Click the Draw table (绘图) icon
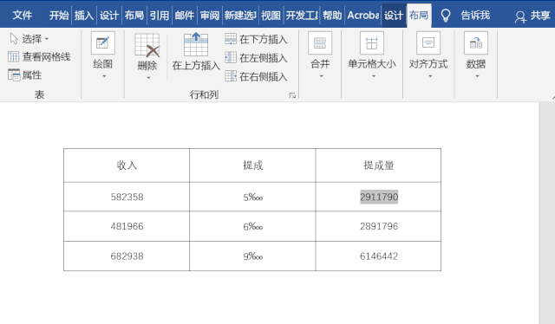This screenshot has width=555, height=324. 102,43
